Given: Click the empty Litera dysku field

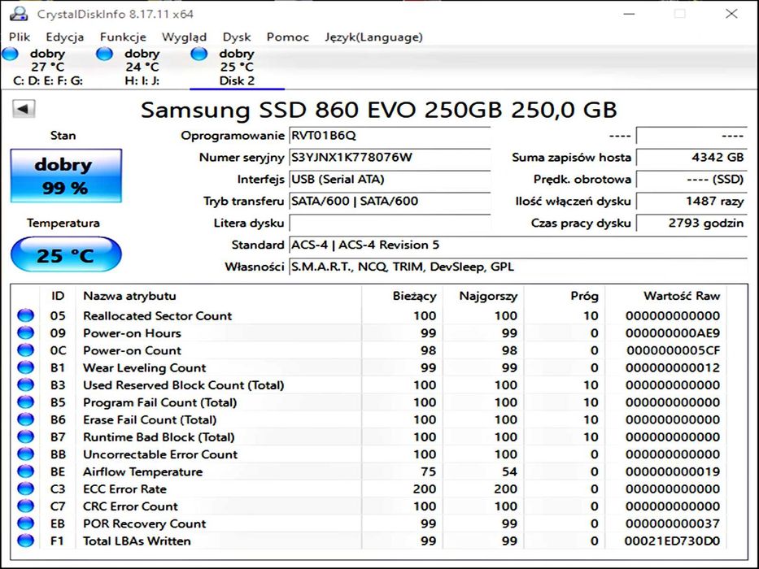Looking at the screenshot, I should 390,223.
